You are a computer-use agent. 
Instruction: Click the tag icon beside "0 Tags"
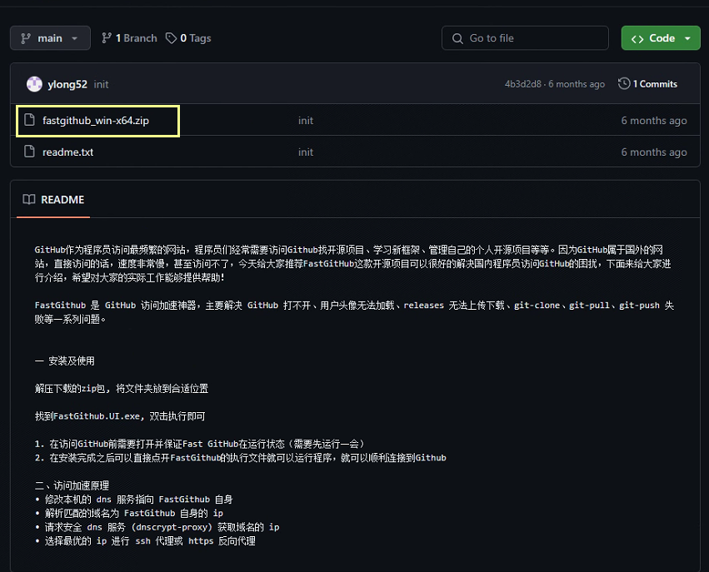[x=170, y=37]
